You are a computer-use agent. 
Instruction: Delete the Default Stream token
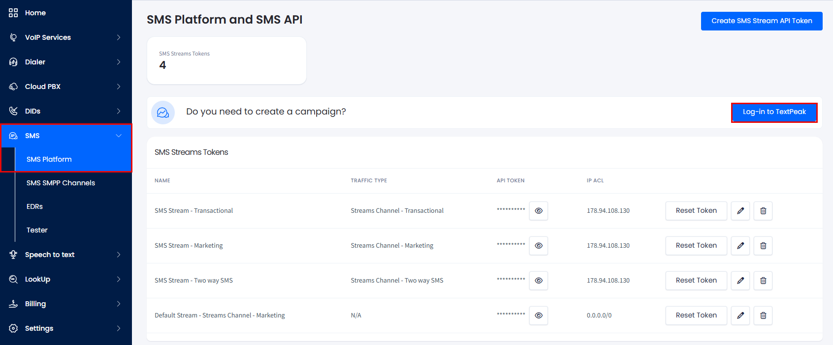[x=763, y=316]
